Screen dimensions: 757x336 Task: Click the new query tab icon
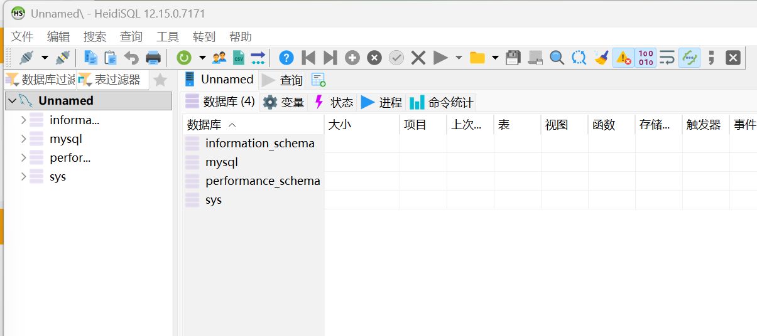(319, 80)
